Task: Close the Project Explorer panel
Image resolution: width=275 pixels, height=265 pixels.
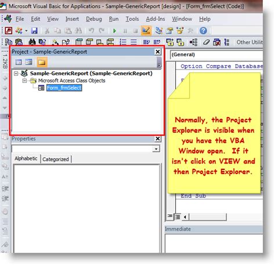Action: coord(158,52)
